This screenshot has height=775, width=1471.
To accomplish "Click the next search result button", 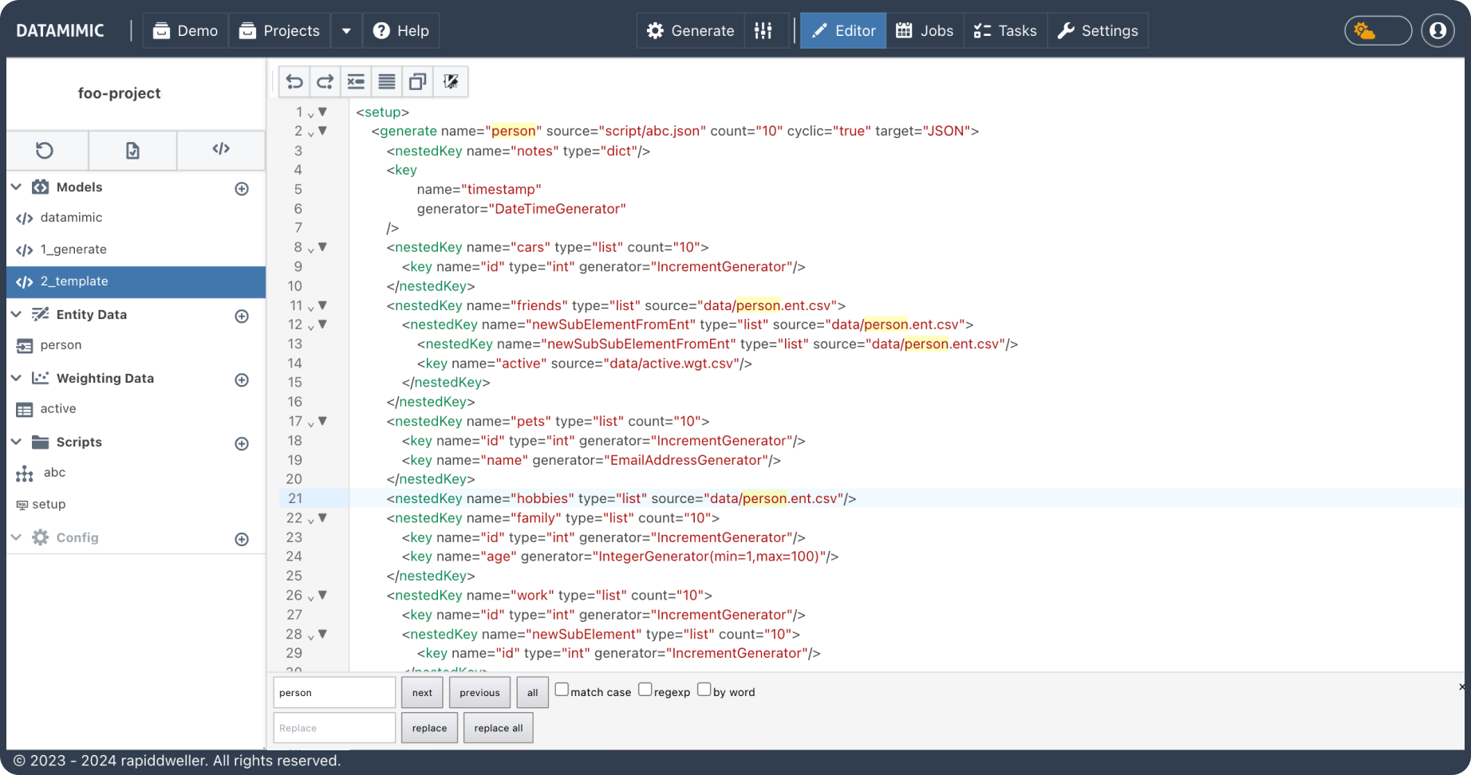I will click(422, 693).
